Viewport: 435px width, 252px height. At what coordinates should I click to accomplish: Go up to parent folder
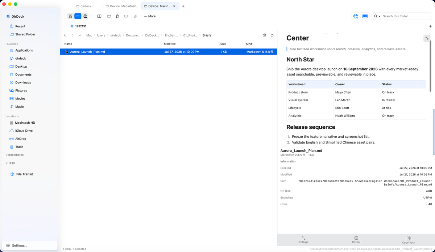point(80,35)
